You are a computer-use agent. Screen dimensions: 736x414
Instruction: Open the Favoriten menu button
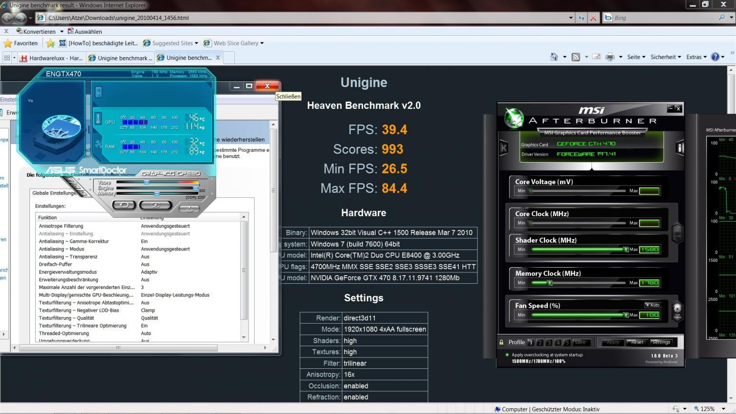[x=21, y=43]
